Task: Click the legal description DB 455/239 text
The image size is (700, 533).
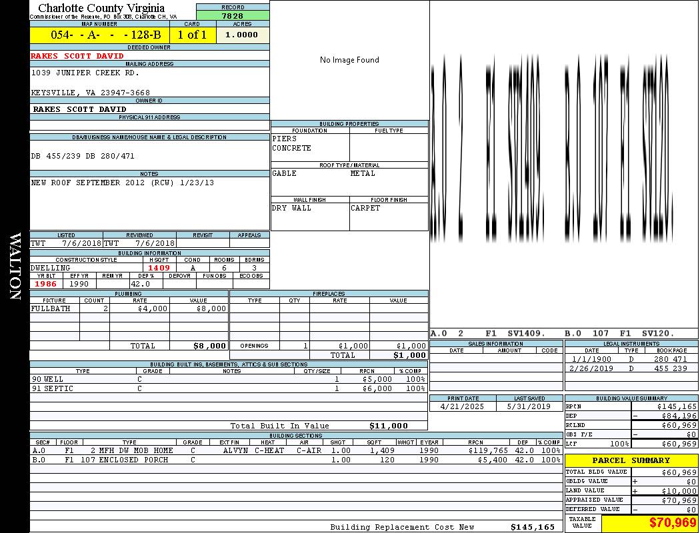Action: (x=83, y=156)
